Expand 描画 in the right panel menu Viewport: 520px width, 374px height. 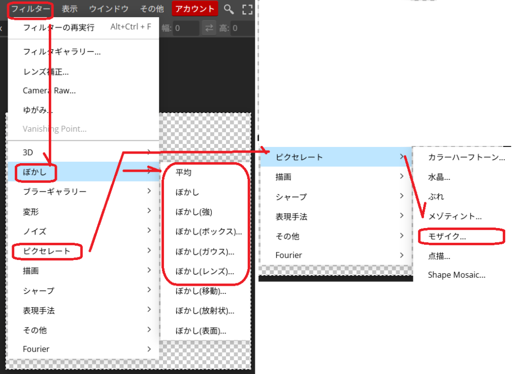coord(336,177)
